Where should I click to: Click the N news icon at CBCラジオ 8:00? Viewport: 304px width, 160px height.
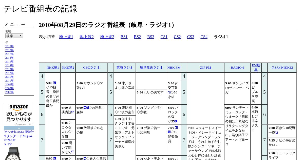pyautogui.click(x=85, y=159)
